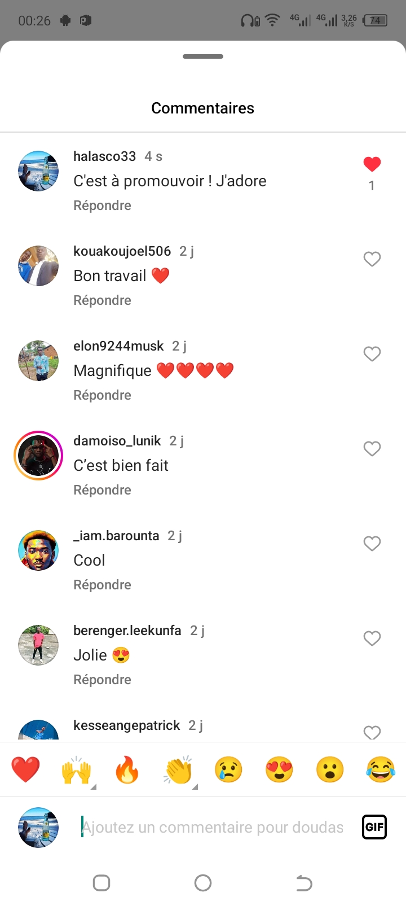Like the comment by elon9244musk
This screenshot has height=910, width=406.
[372, 354]
